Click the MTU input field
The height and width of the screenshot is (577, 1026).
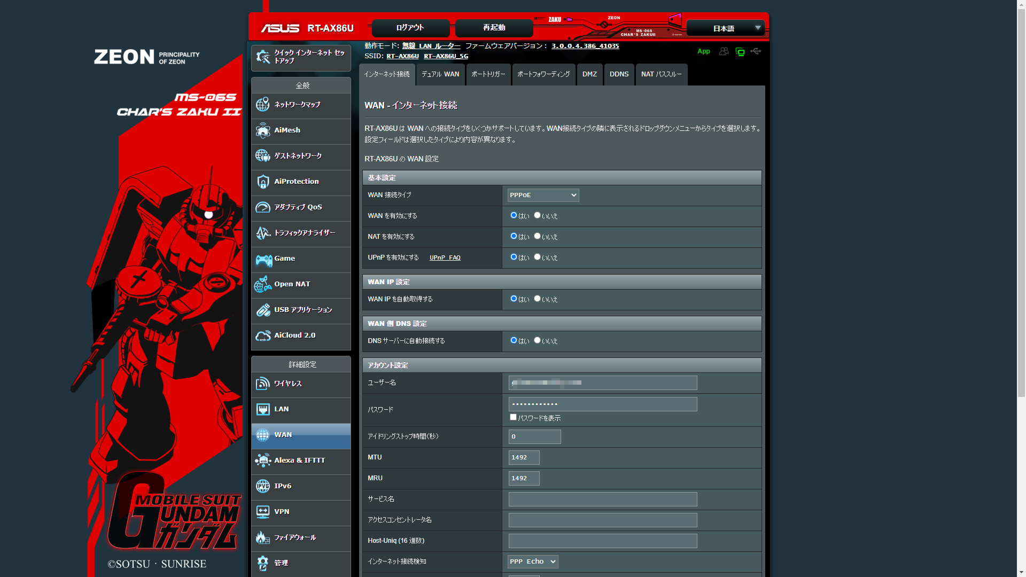(x=524, y=457)
